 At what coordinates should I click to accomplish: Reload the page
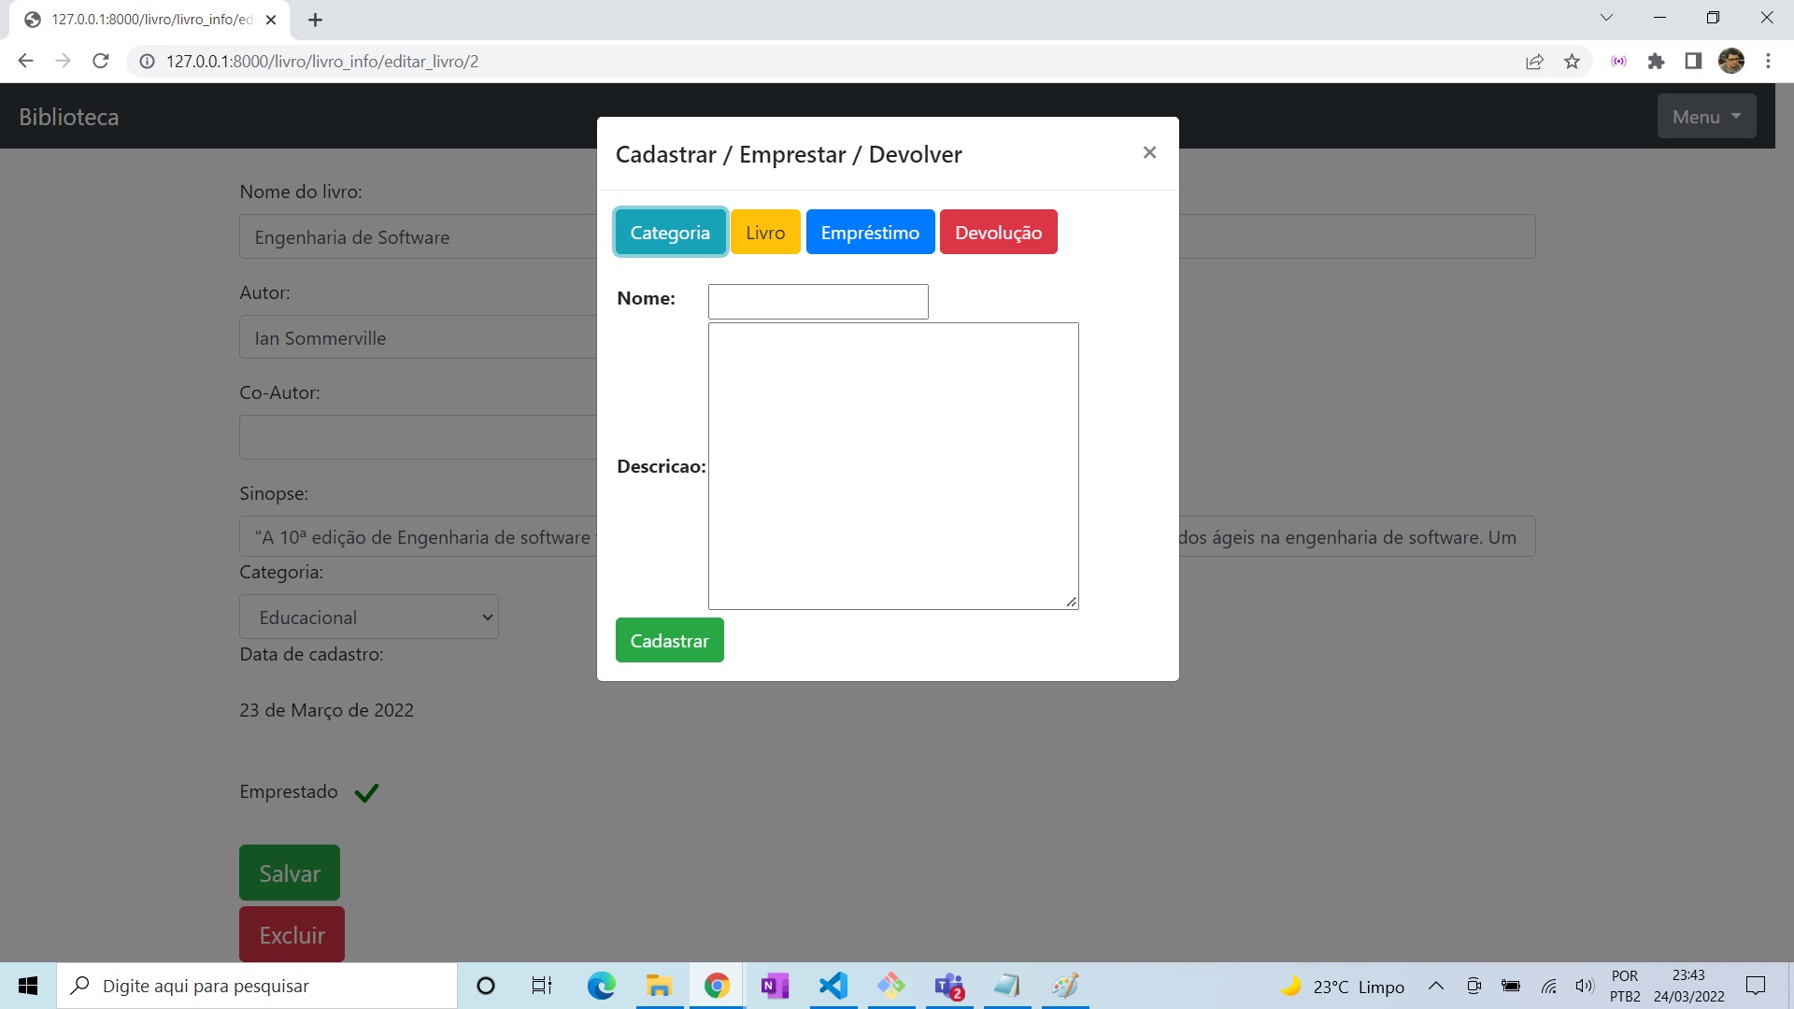[100, 61]
